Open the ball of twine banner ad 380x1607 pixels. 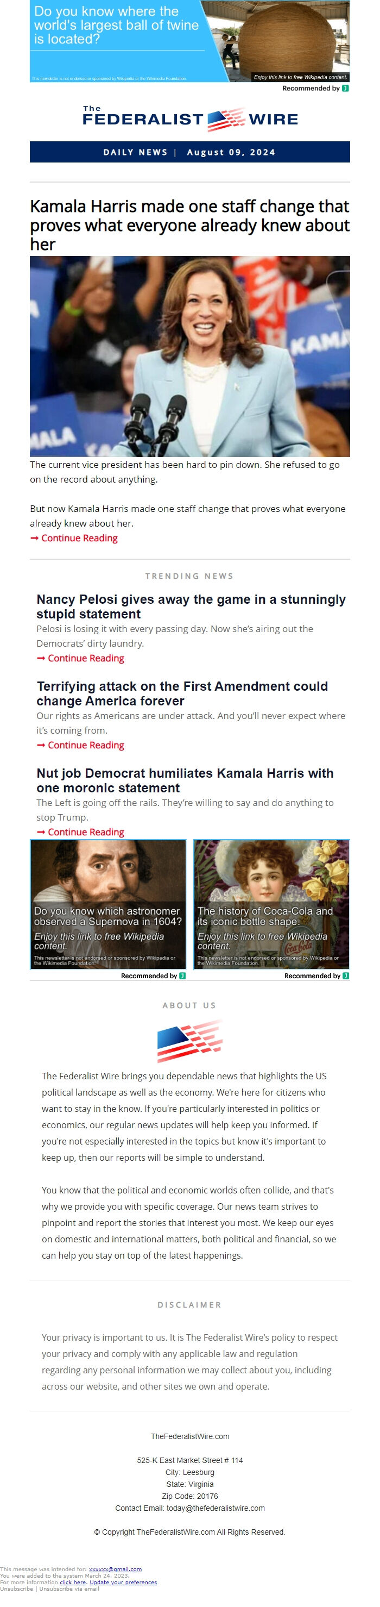pyautogui.click(x=189, y=41)
